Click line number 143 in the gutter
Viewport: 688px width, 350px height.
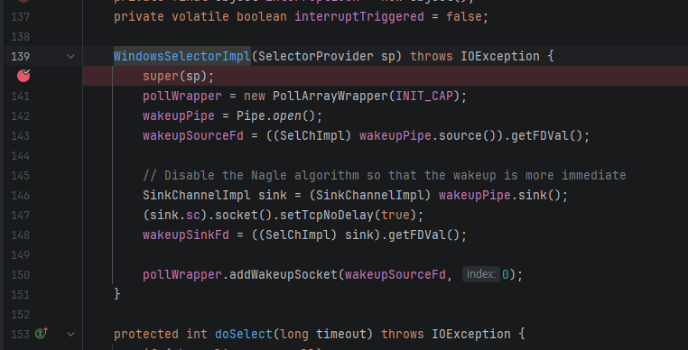21,136
